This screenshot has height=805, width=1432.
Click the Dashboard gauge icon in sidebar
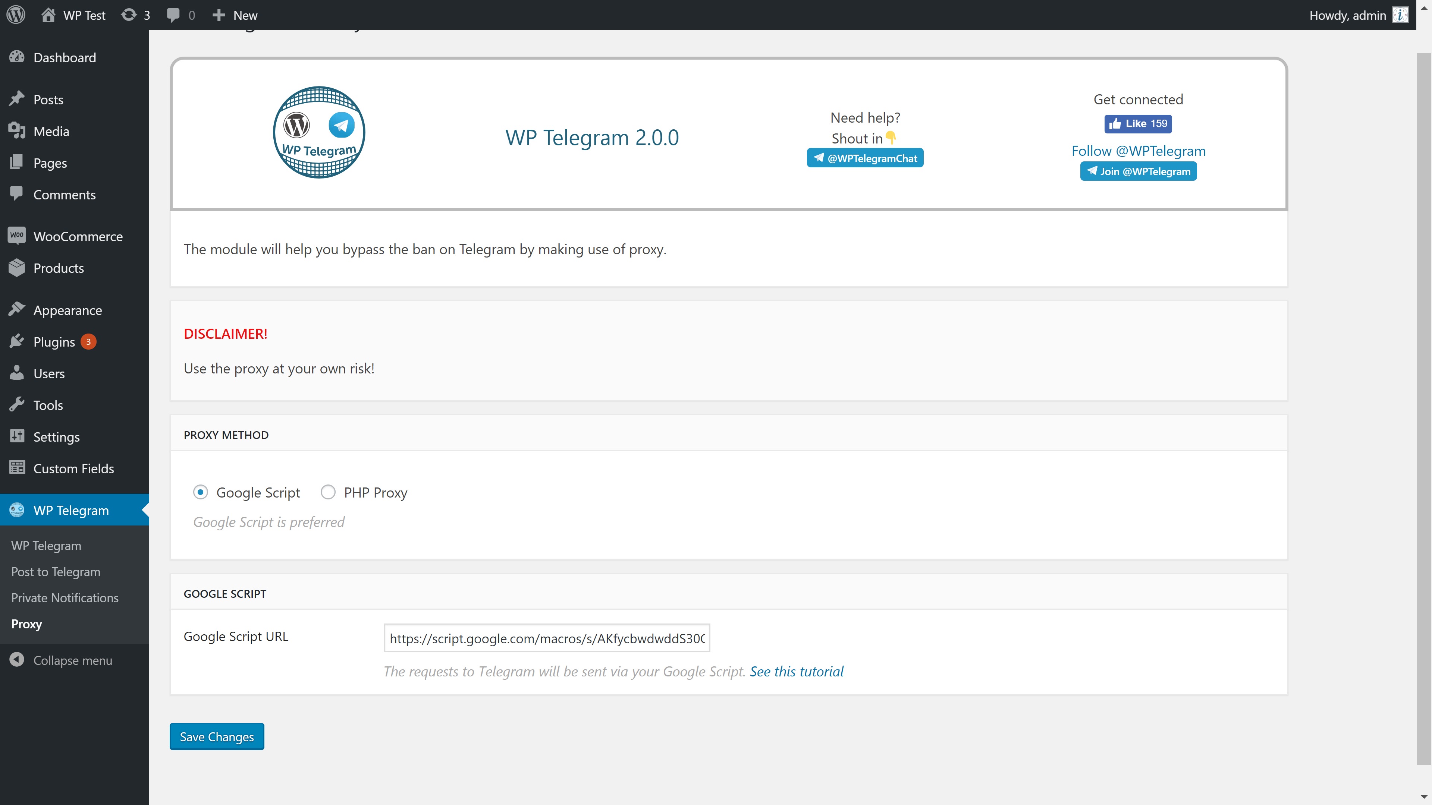pyautogui.click(x=17, y=57)
